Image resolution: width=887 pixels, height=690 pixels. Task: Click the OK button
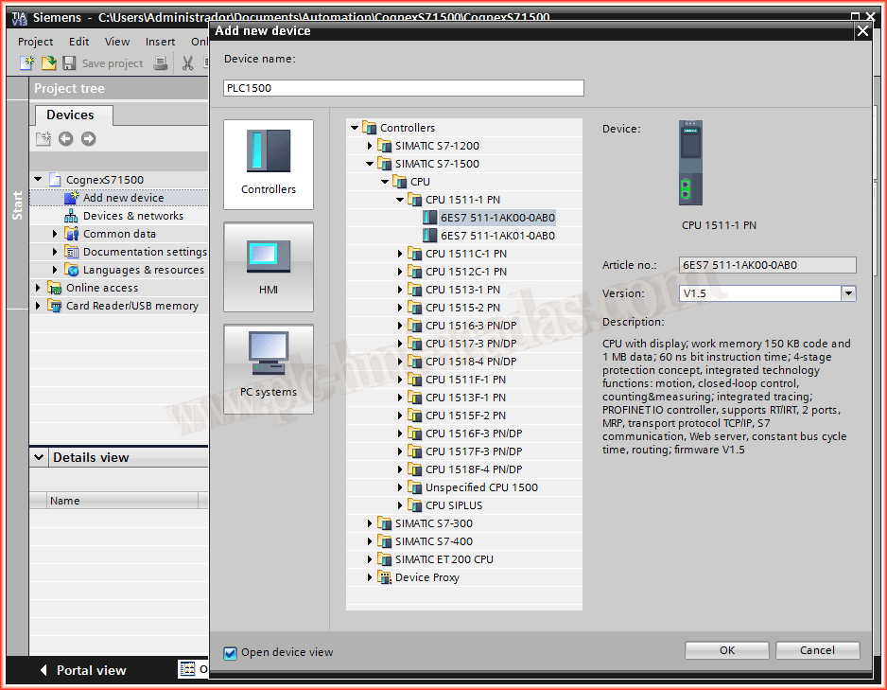click(x=726, y=650)
